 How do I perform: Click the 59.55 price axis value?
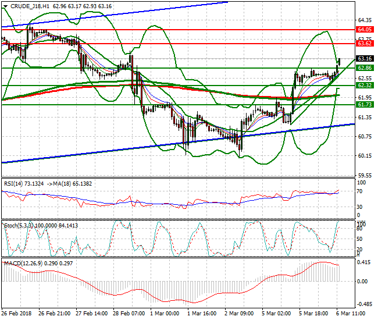[x=365, y=175]
